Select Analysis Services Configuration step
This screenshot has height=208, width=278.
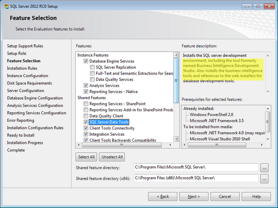[x=35, y=105]
